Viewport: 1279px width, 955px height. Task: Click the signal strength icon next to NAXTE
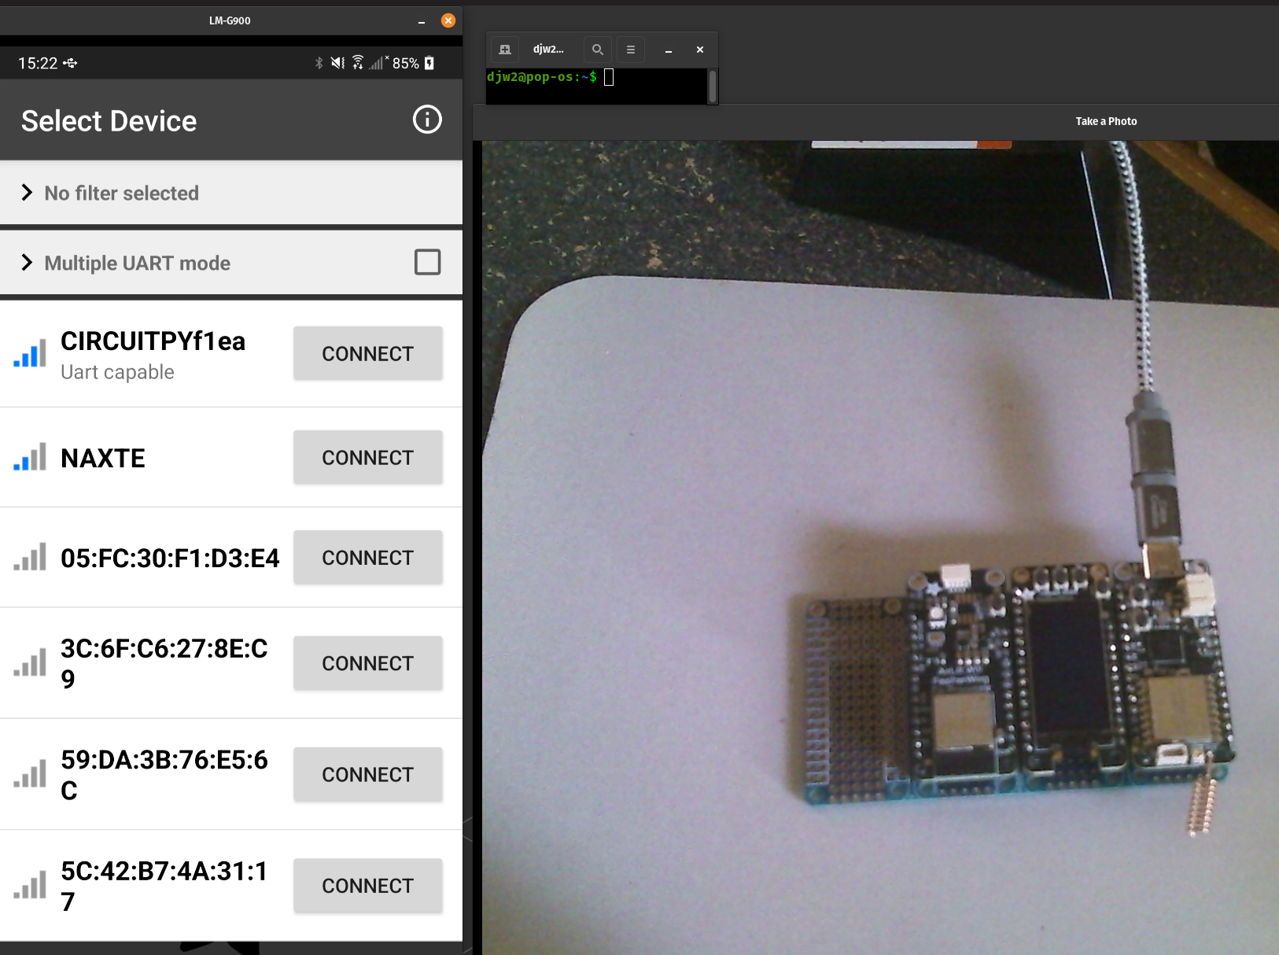click(x=30, y=457)
